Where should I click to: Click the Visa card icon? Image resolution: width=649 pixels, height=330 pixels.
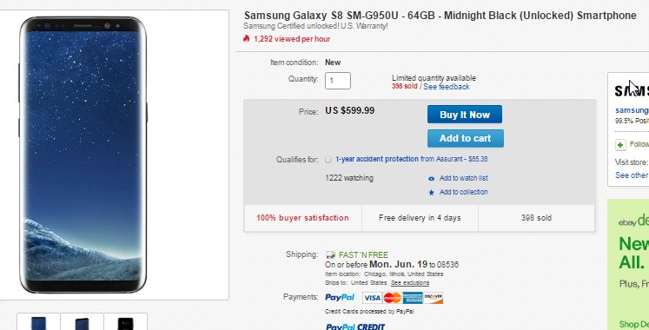coord(372,298)
